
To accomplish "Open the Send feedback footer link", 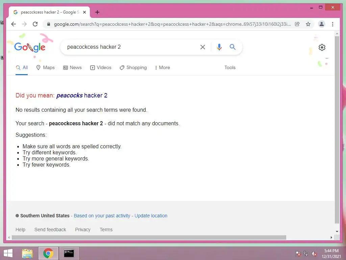I will tap(50, 230).
